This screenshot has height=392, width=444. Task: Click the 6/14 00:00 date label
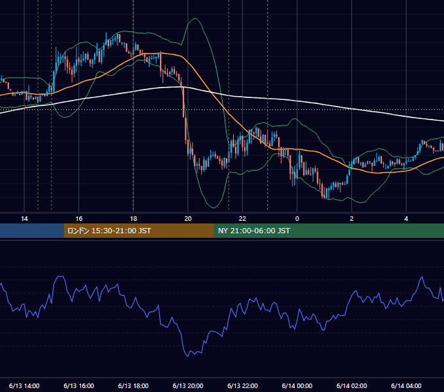(x=297, y=385)
